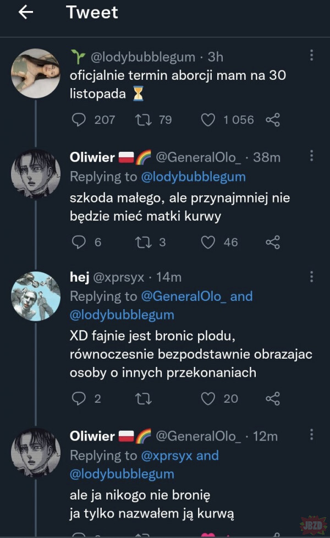
Task: Tap the back arrow in header
Action: (26, 13)
